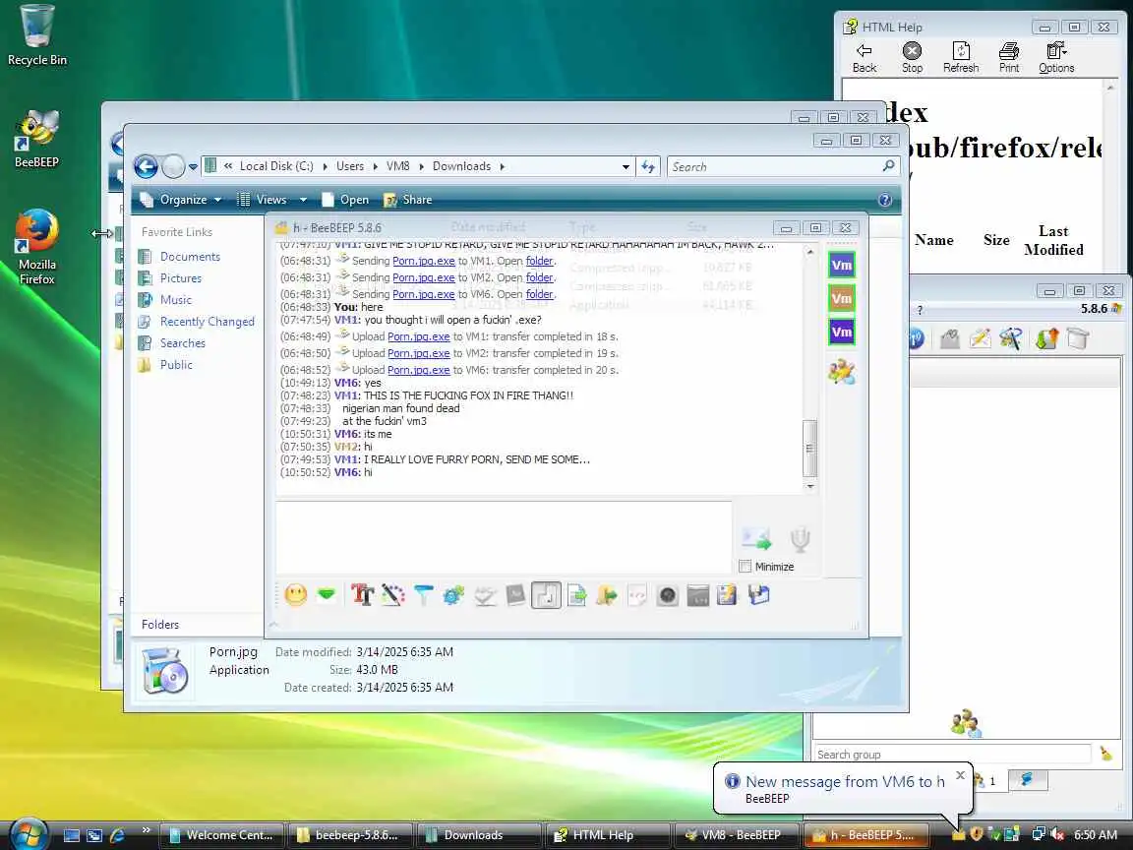This screenshot has width=1133, height=850.
Task: Click group members icon beside chat
Action: pos(842,372)
